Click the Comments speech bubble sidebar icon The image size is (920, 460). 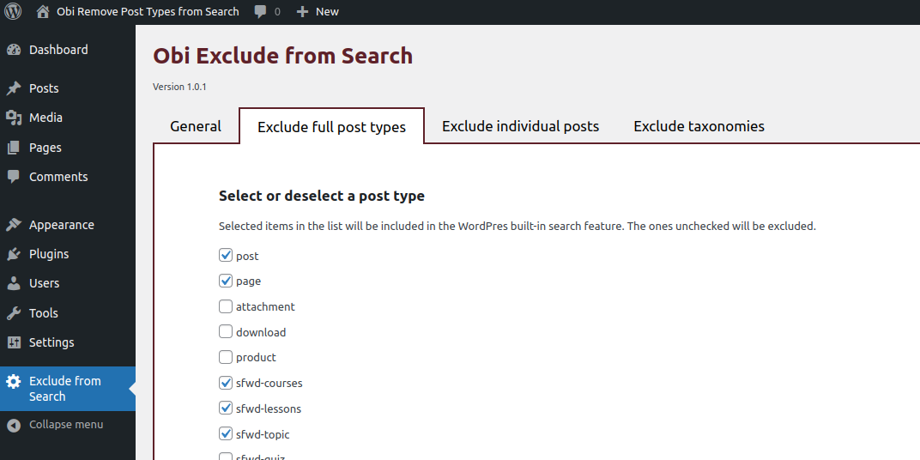tap(14, 177)
